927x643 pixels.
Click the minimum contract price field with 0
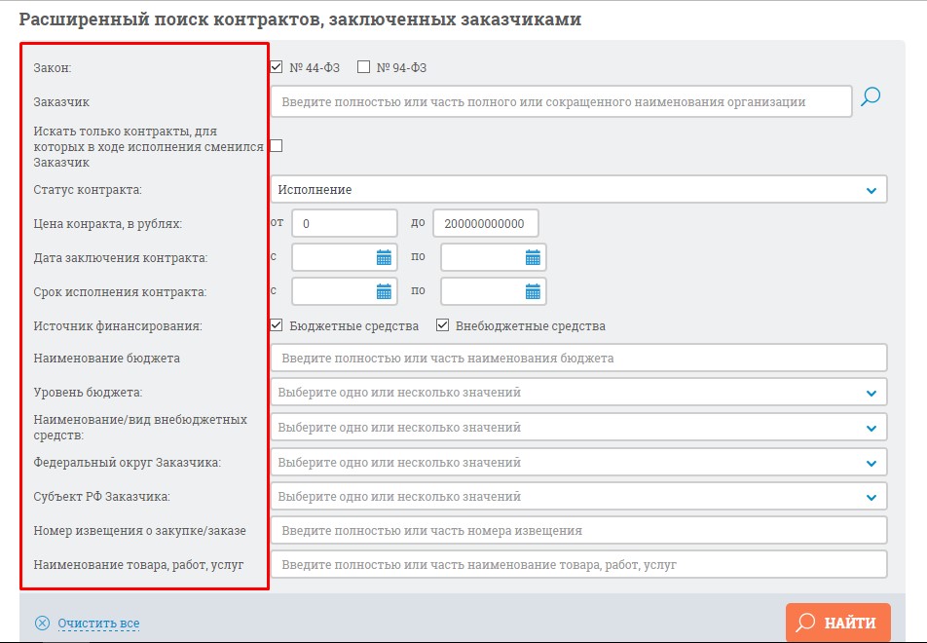click(345, 224)
